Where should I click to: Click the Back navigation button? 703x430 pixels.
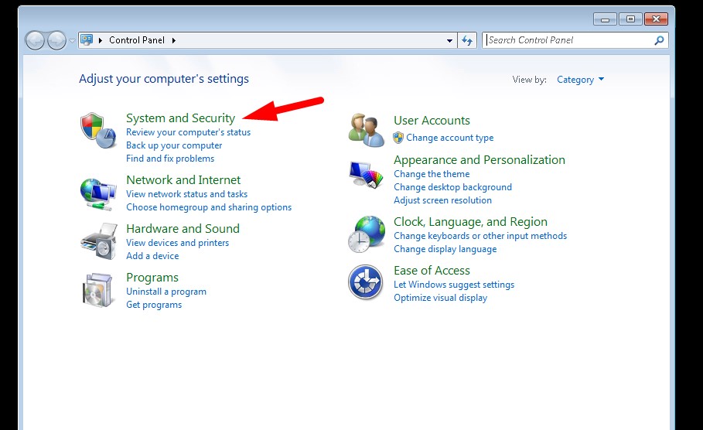tap(35, 40)
